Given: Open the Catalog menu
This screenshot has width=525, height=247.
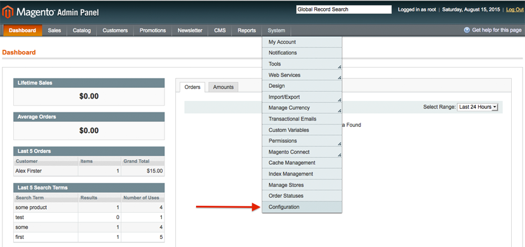Looking at the screenshot, I should (82, 30).
